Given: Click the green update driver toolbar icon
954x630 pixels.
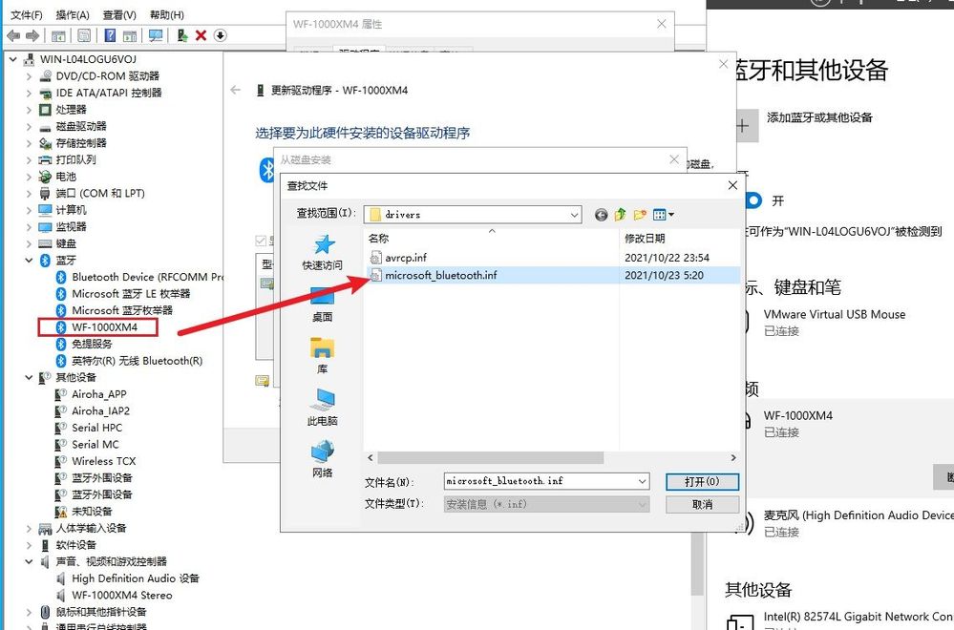Looking at the screenshot, I should tap(181, 36).
